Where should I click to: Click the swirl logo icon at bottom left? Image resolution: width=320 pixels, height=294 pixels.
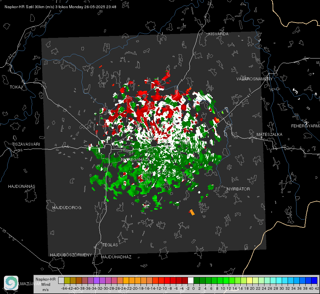coord(11,283)
